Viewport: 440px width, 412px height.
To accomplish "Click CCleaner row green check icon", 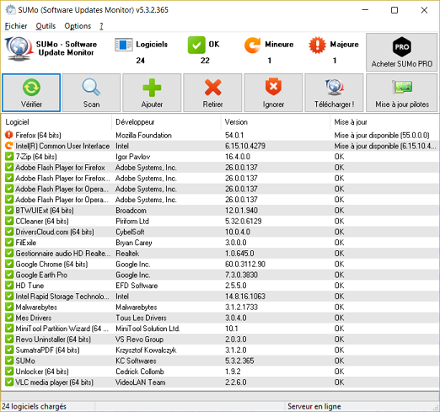I will click(x=9, y=221).
